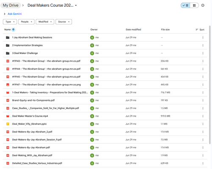Switch to list layout view
This screenshot has height=169, width=212.
coord(185,5)
